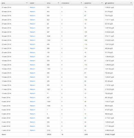Open the Reborn link for 6 мая 2014
This screenshot has width=134, height=138.
click(33, 110)
